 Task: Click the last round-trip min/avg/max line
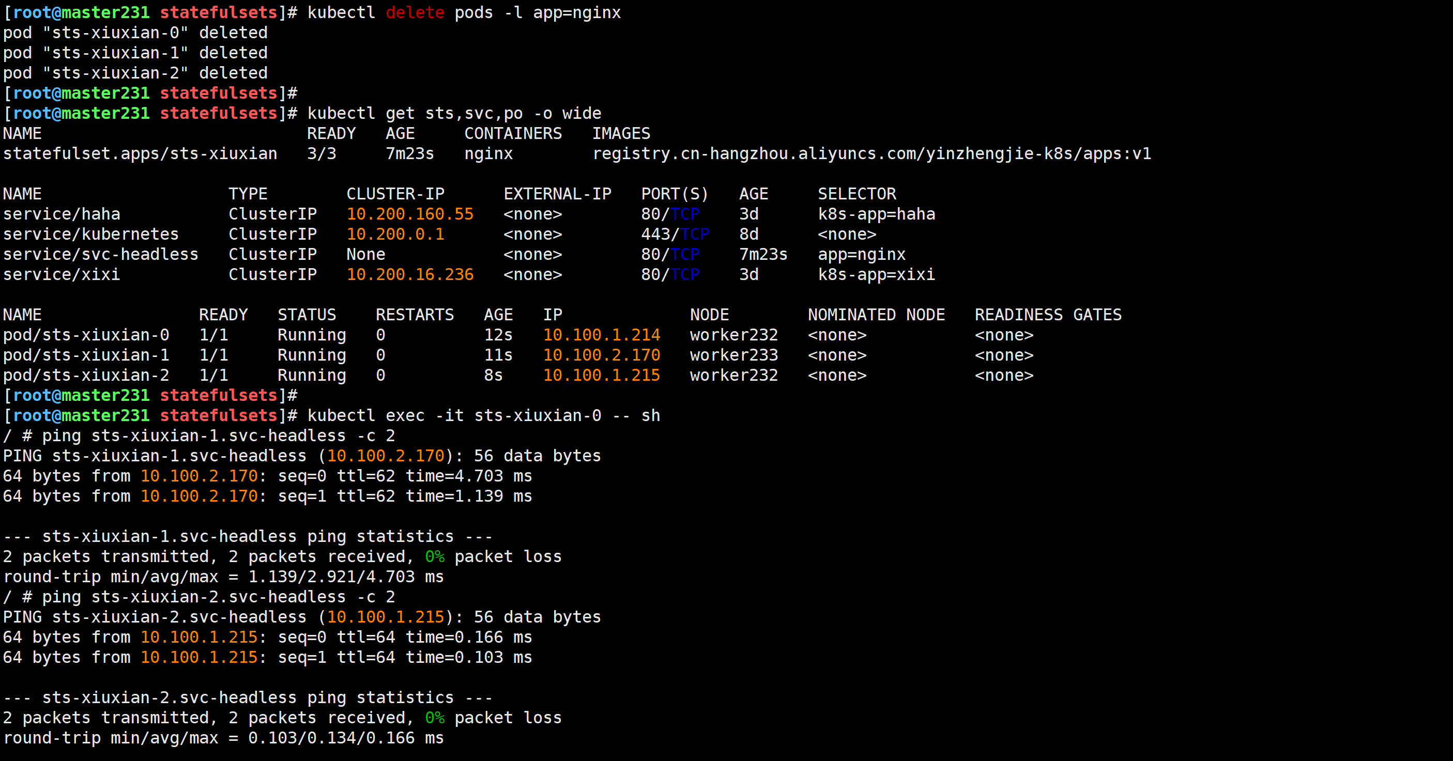click(x=223, y=738)
